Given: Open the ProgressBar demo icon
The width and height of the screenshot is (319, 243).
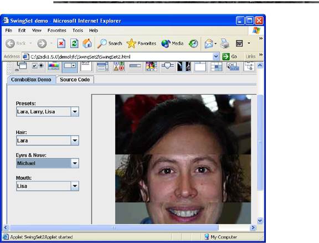Looking at the screenshot, I should [x=135, y=66].
